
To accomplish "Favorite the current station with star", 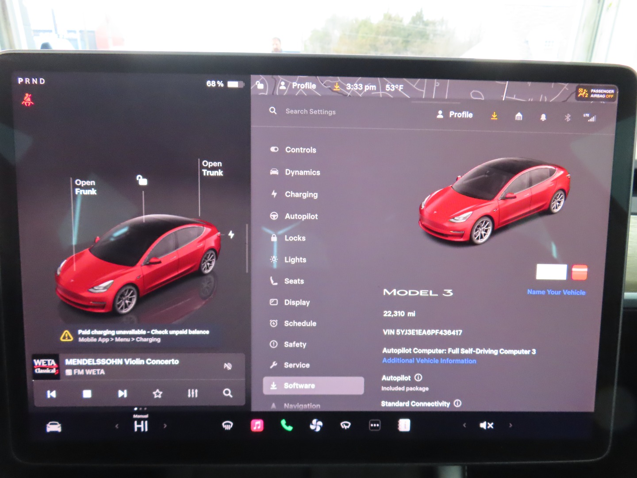I will click(157, 393).
